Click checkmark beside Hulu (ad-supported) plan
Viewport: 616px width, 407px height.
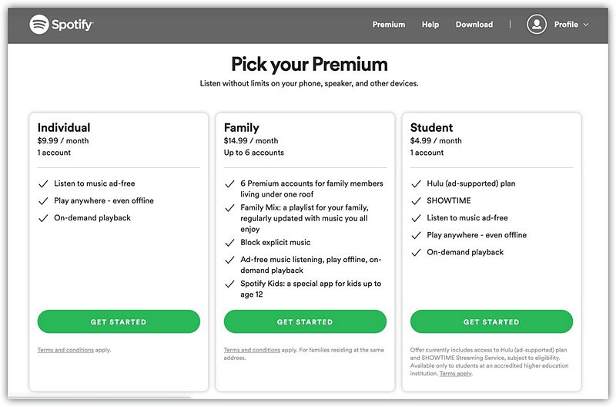click(416, 184)
